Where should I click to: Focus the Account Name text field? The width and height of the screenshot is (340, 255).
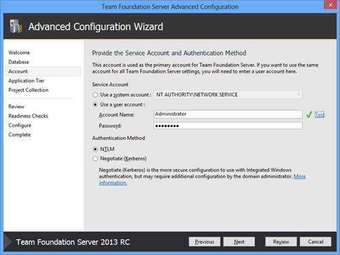228,114
